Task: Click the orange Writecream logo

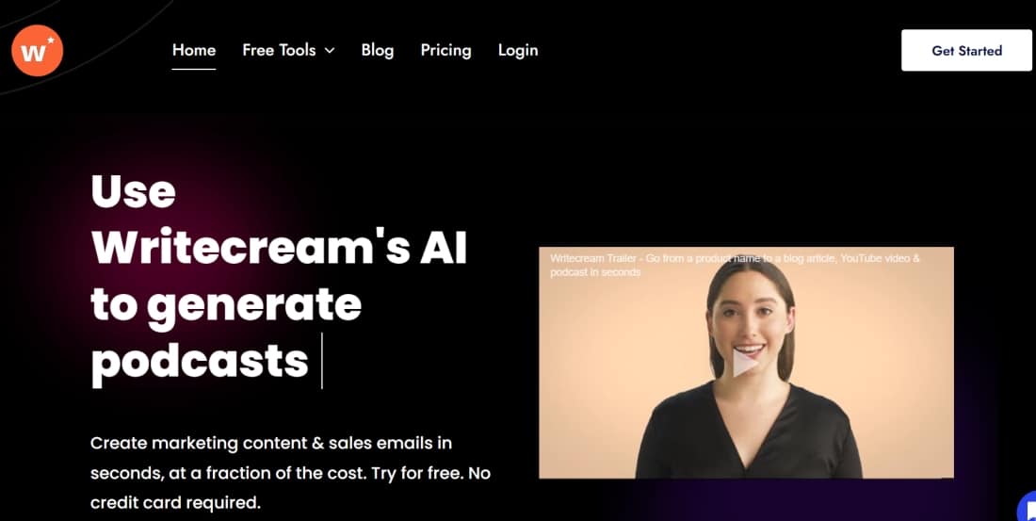Action: (x=37, y=51)
